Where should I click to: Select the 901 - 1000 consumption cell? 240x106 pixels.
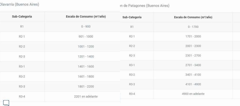[86, 37]
